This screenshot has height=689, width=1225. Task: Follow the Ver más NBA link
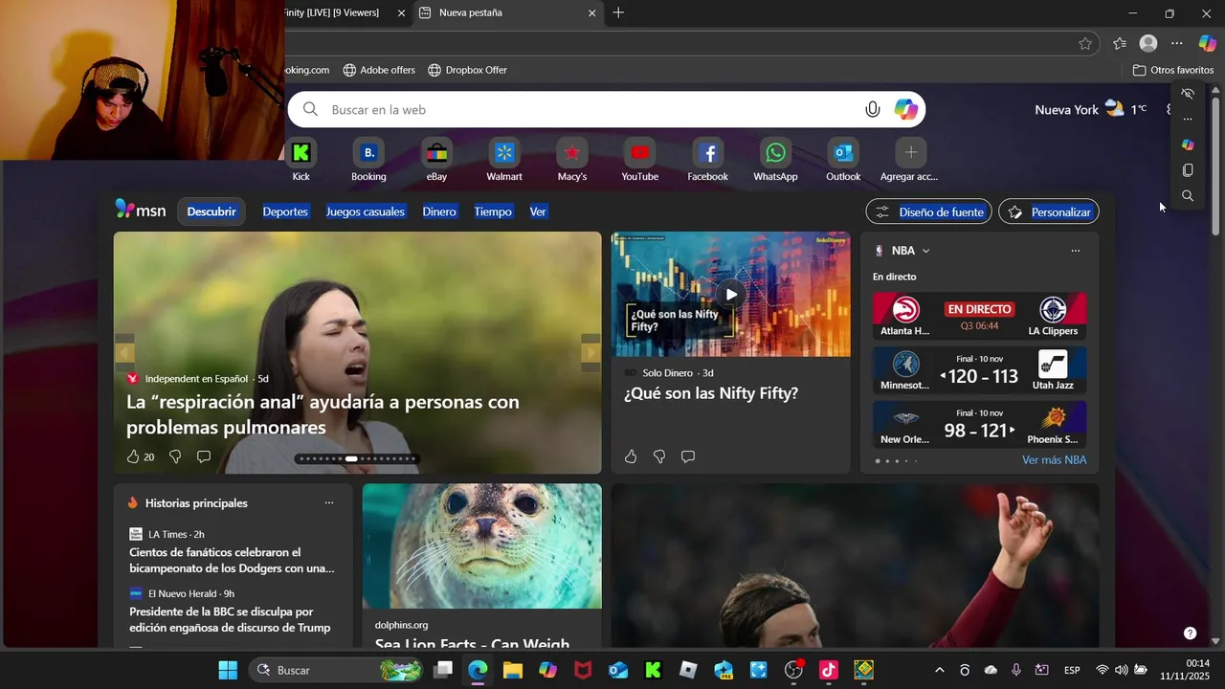tap(1054, 460)
